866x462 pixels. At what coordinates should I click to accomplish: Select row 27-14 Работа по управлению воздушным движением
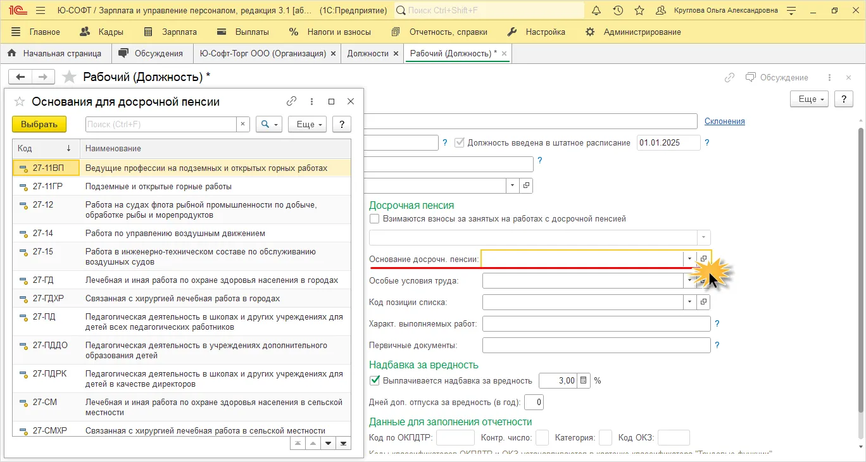tap(182, 233)
